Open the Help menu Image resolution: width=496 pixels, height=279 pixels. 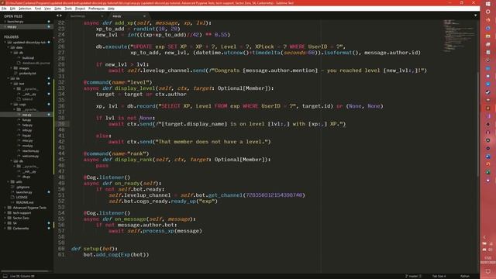(111, 9)
